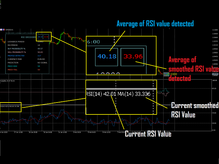The height and width of the screenshot is (164, 219).
Task: Click the EURUSD value in panel
Action: point(41,59)
